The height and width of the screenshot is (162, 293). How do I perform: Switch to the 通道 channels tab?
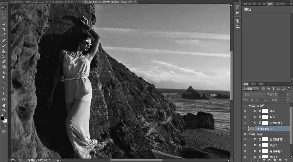point(253,84)
